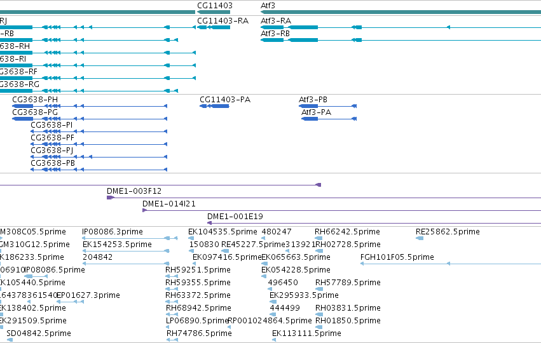Image resolution: width=541 pixels, height=343 pixels.
Task: Click the GM310G12.5prime EST label
Action: coord(35,245)
